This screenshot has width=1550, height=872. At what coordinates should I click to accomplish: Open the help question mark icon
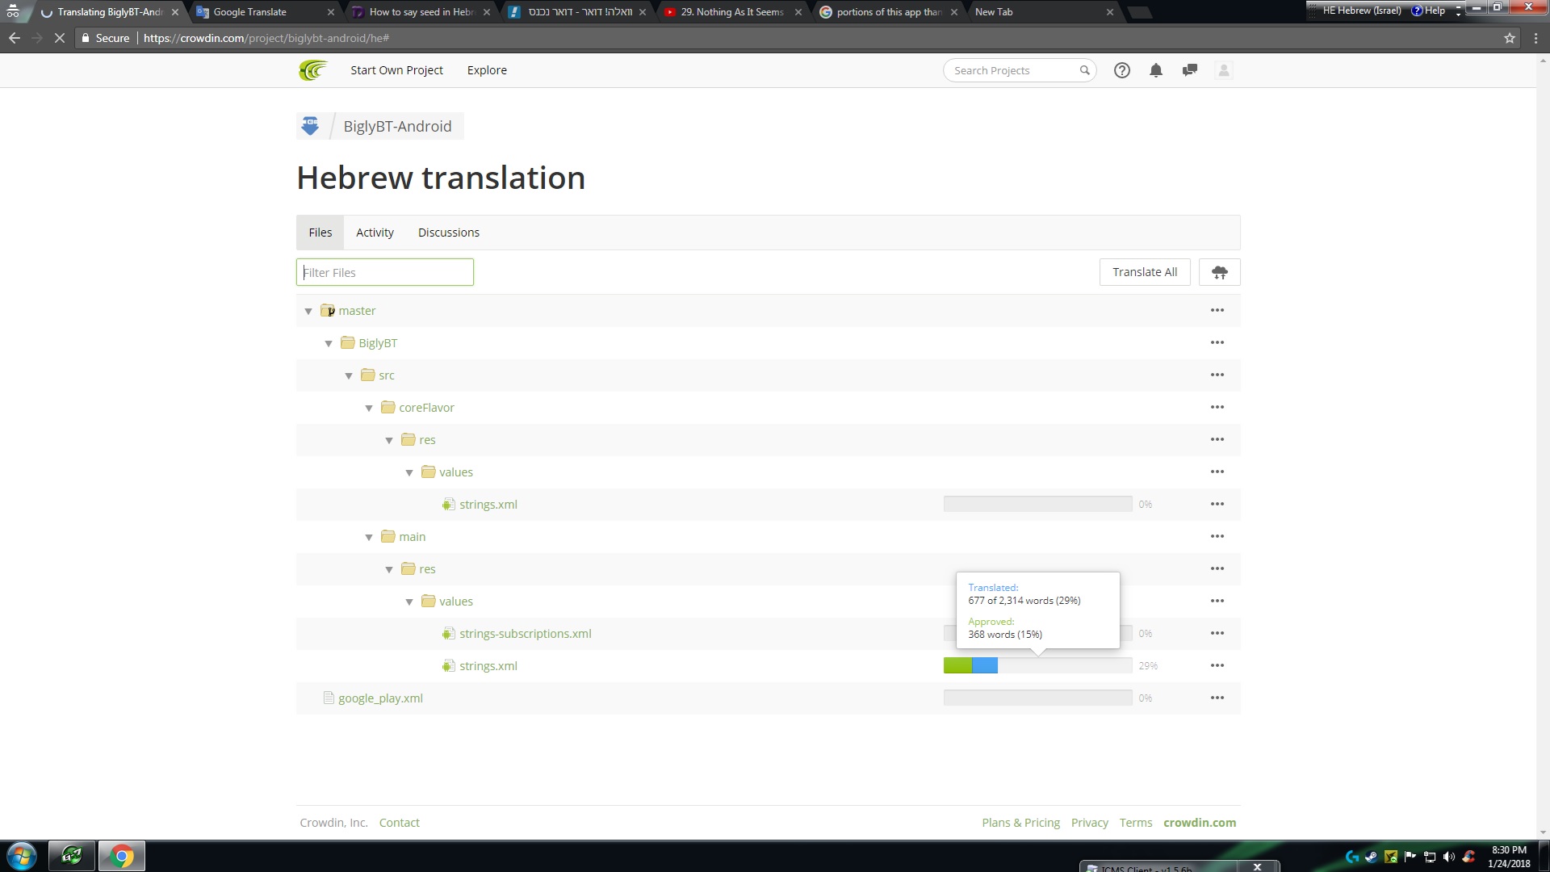[1121, 70]
